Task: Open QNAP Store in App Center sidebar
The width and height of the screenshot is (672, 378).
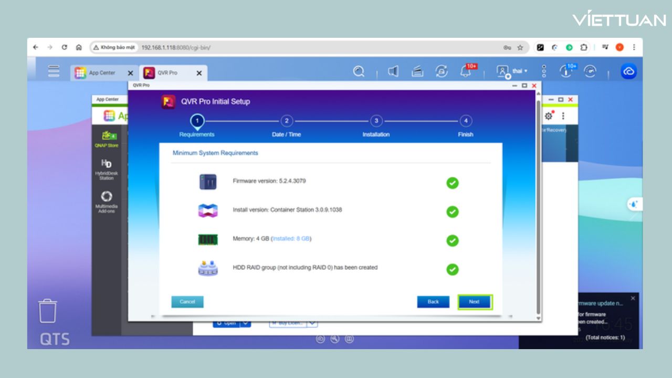Action: tap(107, 139)
